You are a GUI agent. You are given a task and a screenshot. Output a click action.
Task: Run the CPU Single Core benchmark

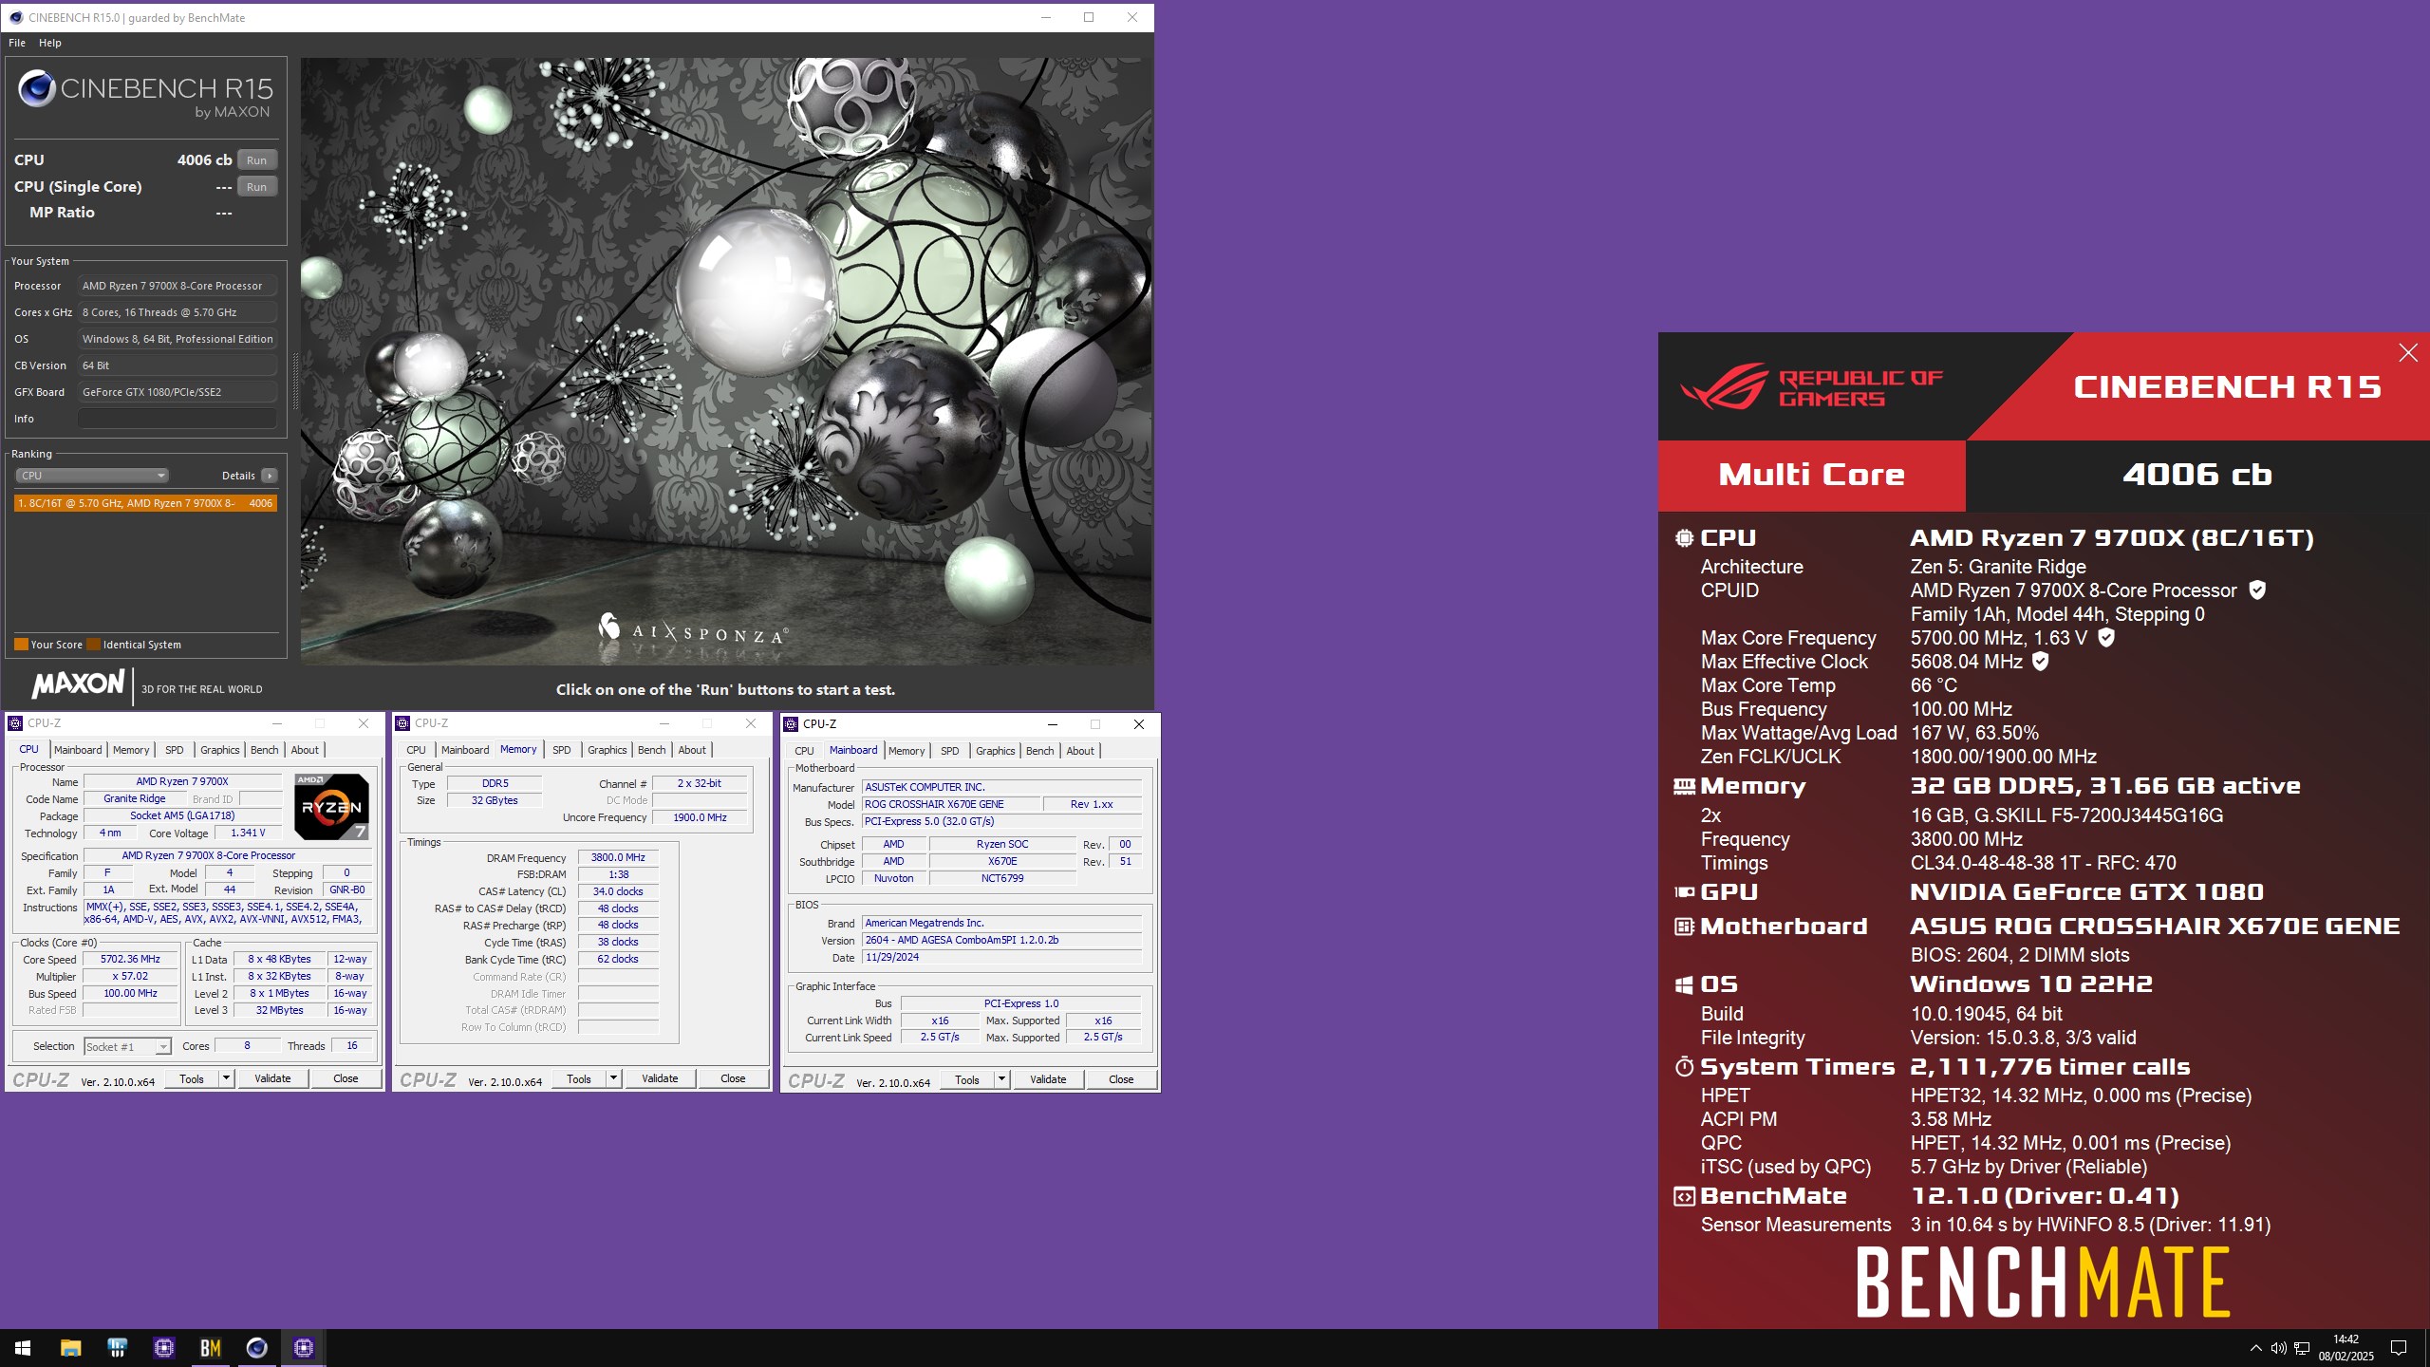click(x=257, y=187)
